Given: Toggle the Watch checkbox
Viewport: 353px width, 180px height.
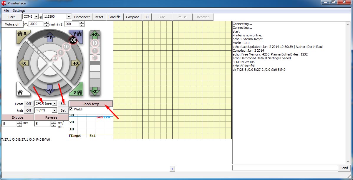Looking at the screenshot, I should (x=71, y=109).
